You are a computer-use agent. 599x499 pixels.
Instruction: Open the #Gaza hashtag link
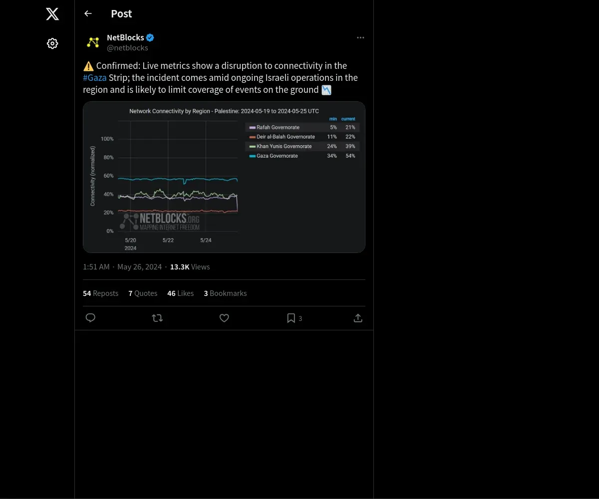pos(95,78)
